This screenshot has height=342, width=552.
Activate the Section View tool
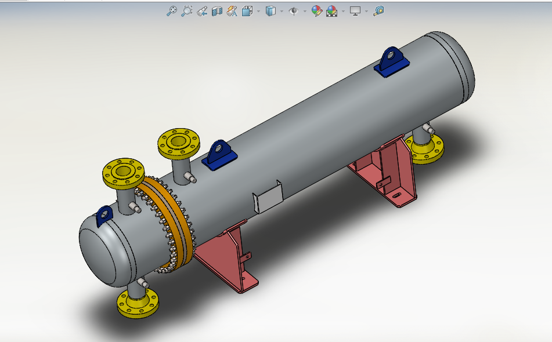pyautogui.click(x=217, y=10)
